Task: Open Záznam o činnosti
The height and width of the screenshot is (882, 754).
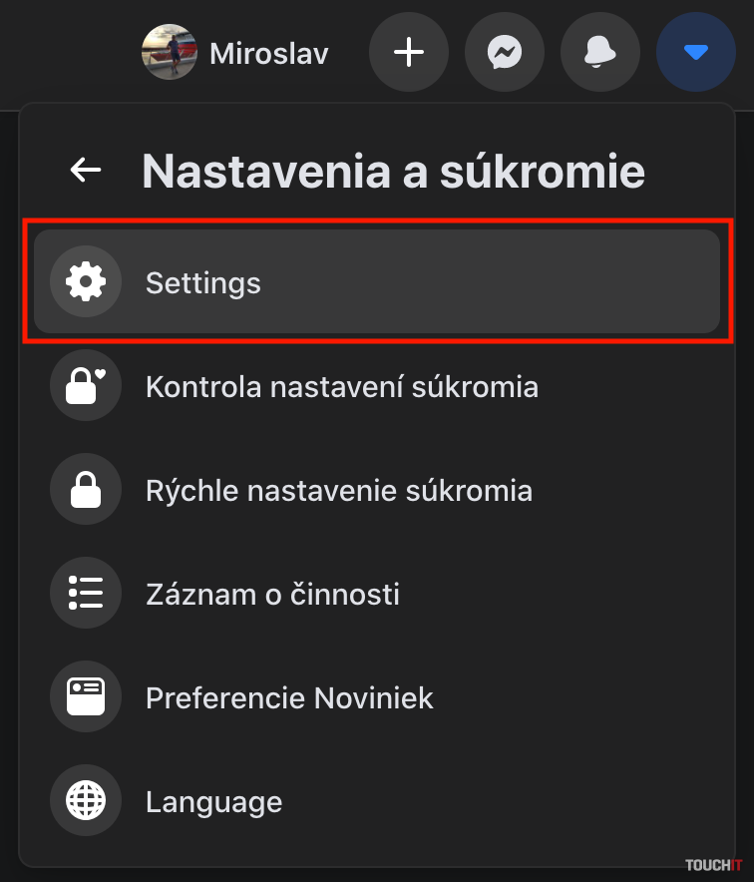Action: coord(272,595)
